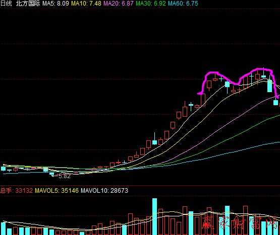Click the 赢家财富网 watermark
This screenshot has width=280, height=235.
240,223
